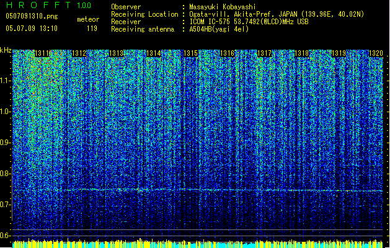Click the 1320 time marker
The image size is (390, 248).
point(376,53)
